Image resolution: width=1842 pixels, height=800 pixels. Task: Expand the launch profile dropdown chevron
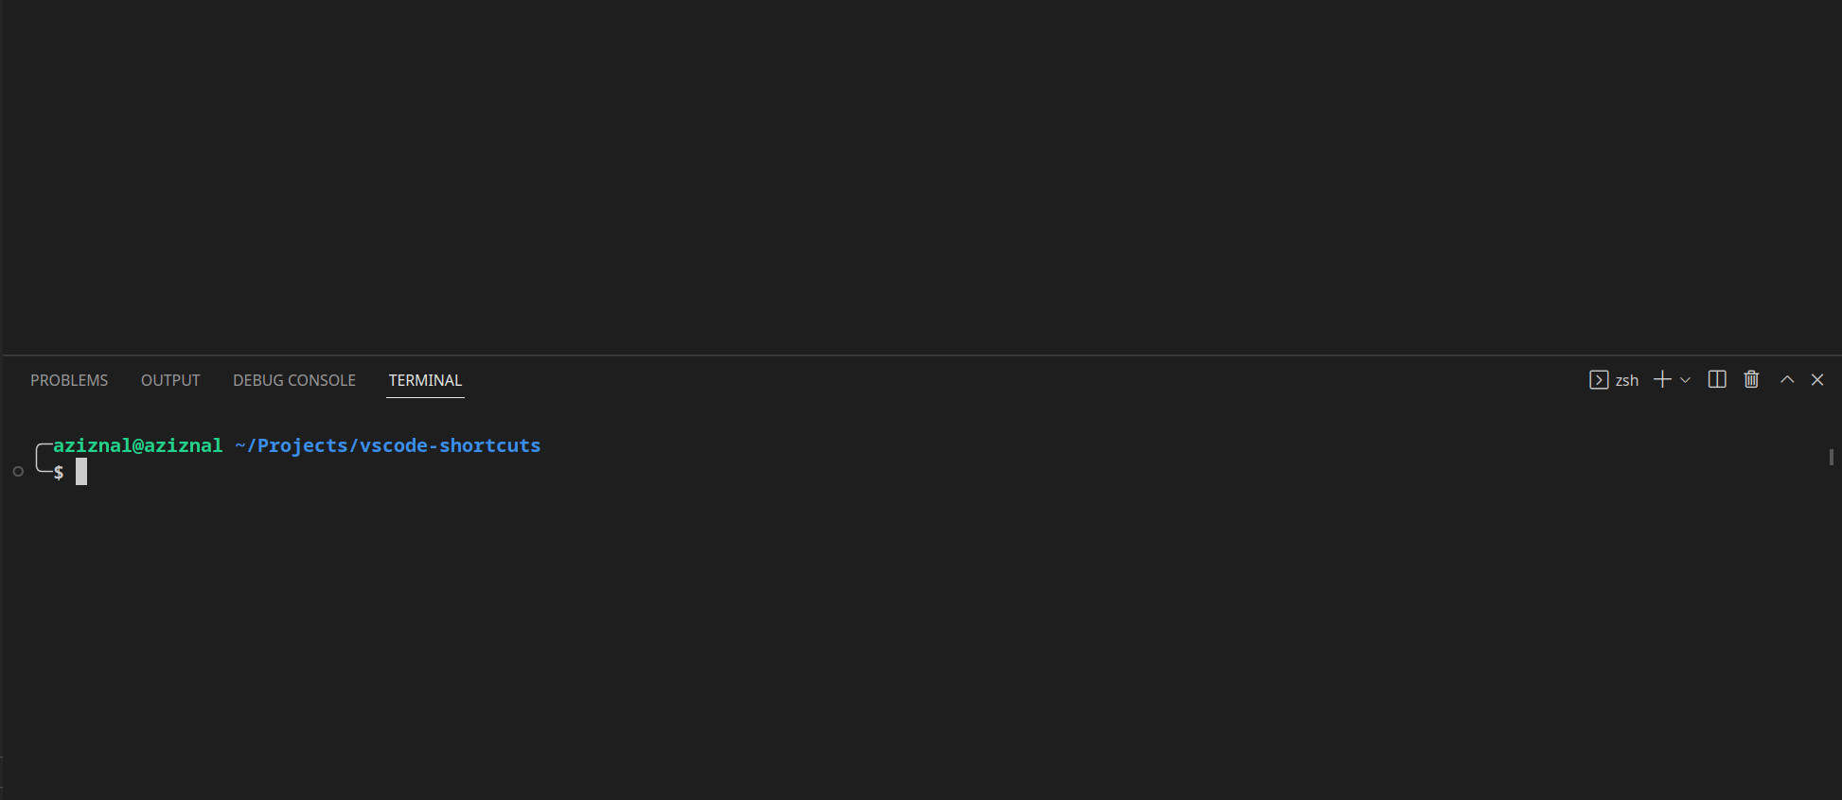pyautogui.click(x=1686, y=380)
